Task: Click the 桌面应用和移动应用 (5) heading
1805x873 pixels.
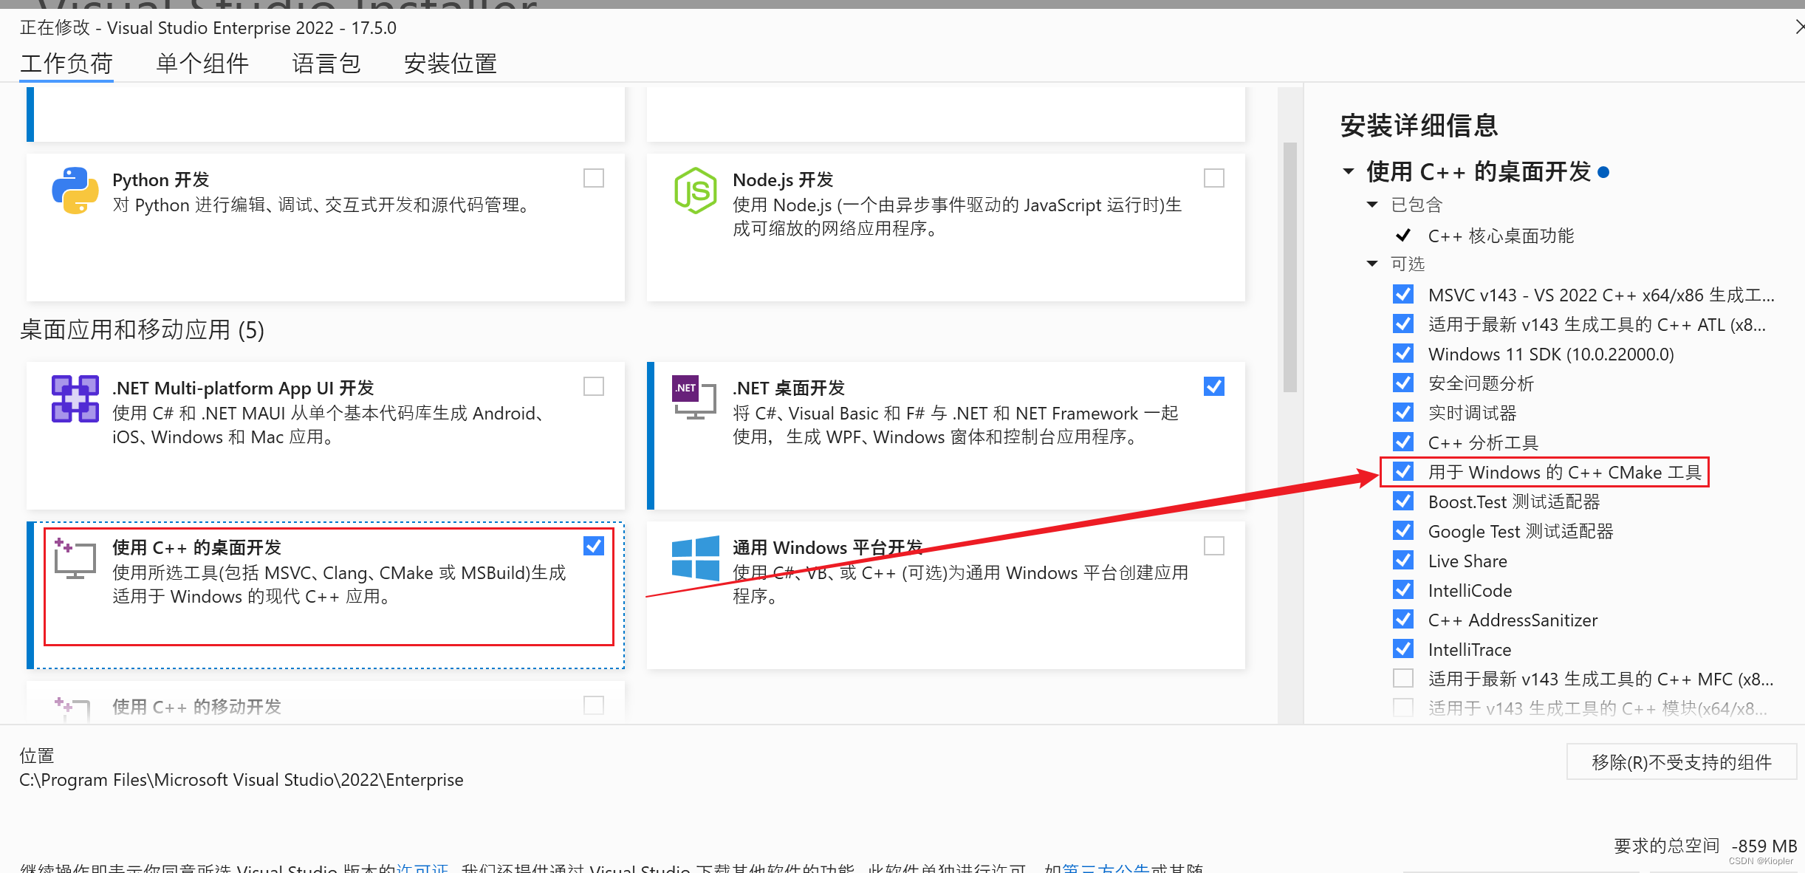Action: pos(142,329)
